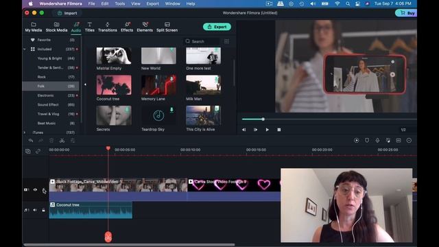Click the voiceover microphone icon
This screenshot has height=247, width=439.
pyautogui.click(x=377, y=140)
